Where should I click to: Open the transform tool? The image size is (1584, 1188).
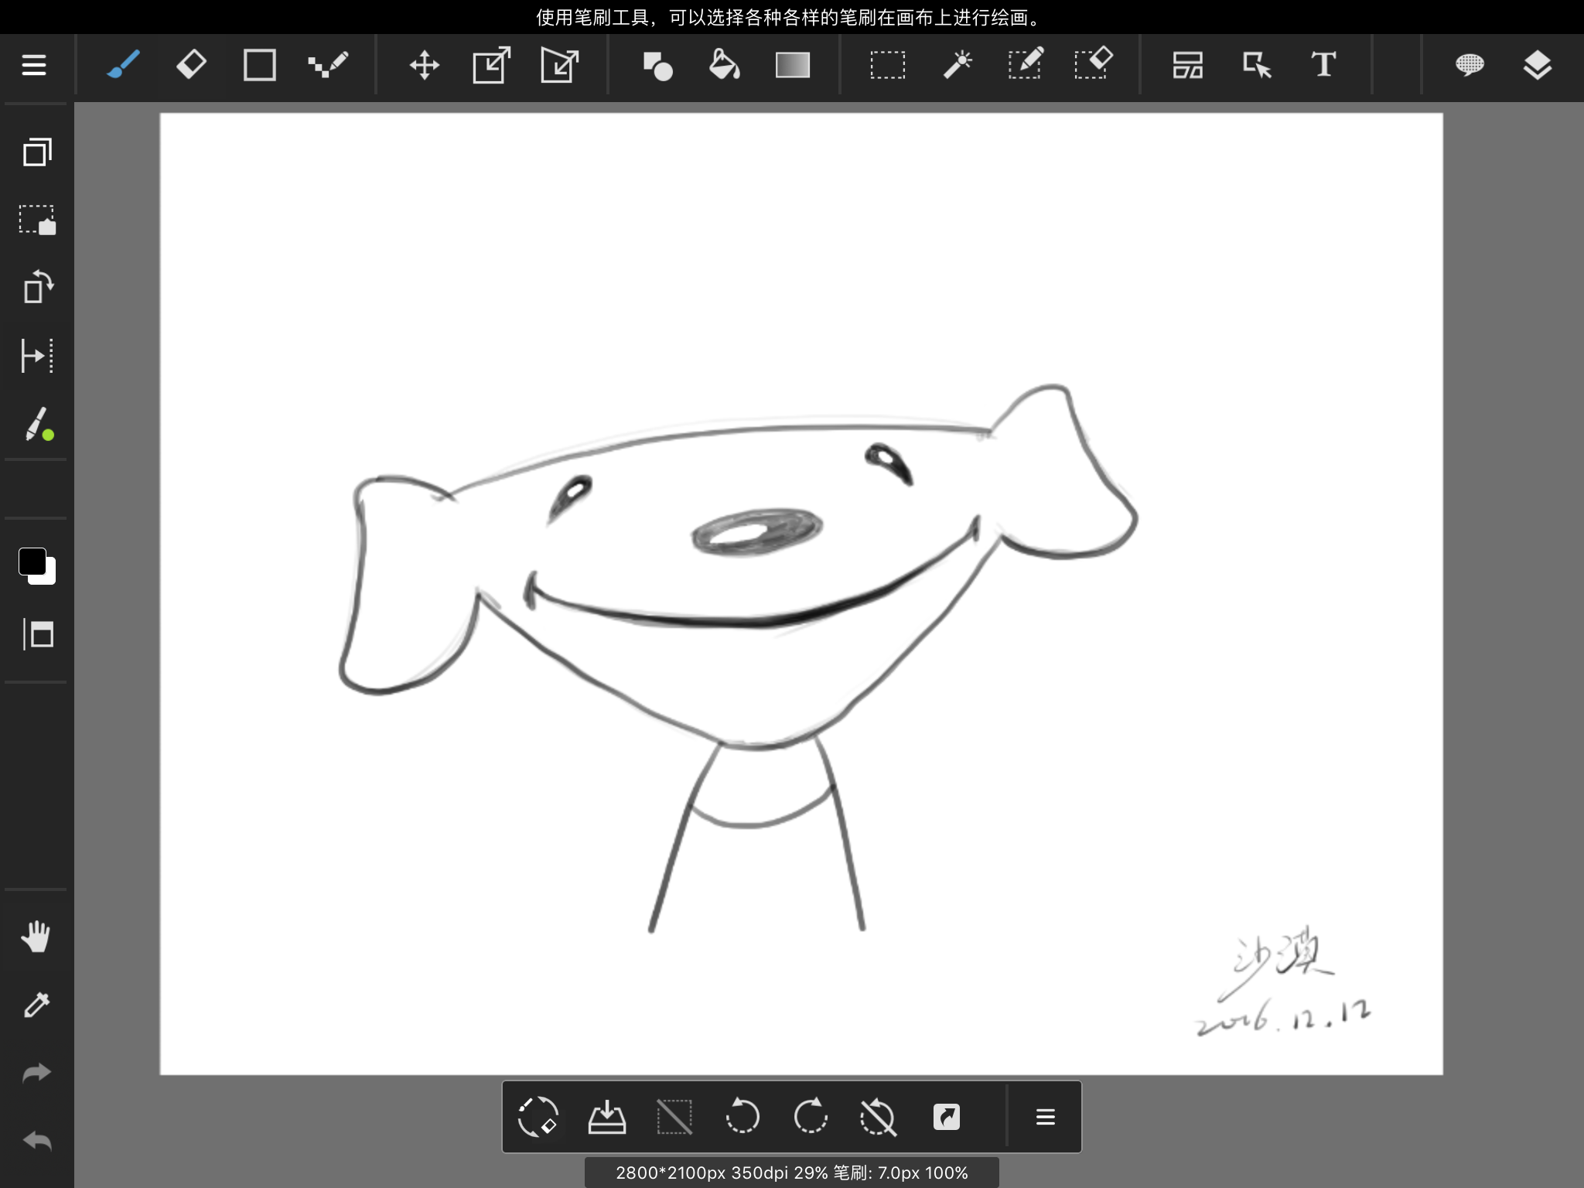[x=492, y=65]
